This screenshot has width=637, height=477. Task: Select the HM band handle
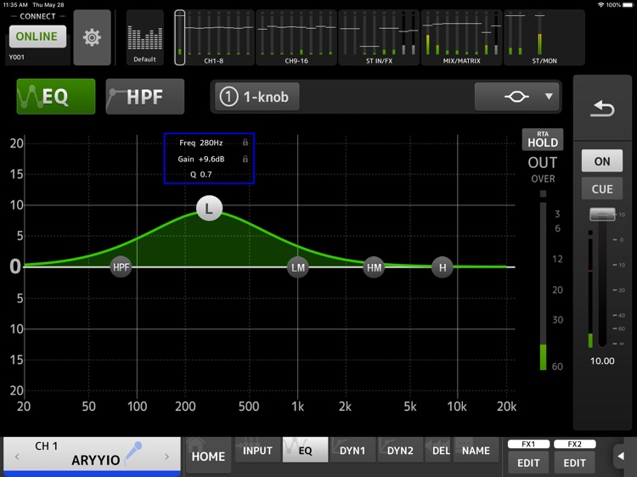[x=374, y=267]
